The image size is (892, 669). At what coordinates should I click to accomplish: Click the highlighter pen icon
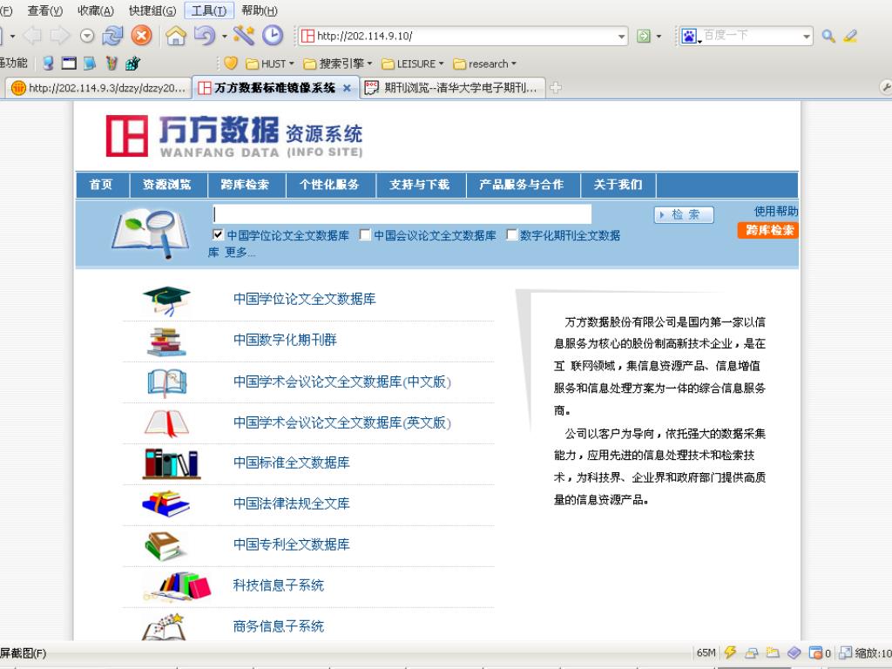(850, 37)
